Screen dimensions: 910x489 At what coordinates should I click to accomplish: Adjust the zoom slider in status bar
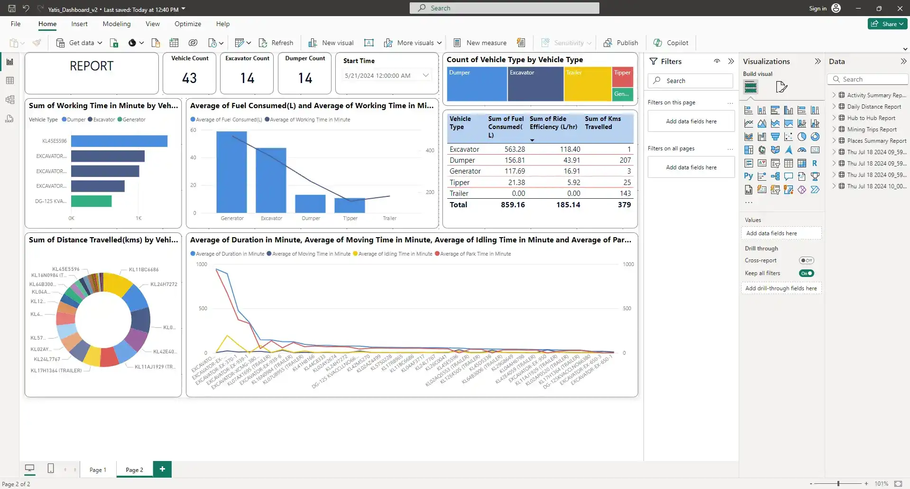coord(838,483)
